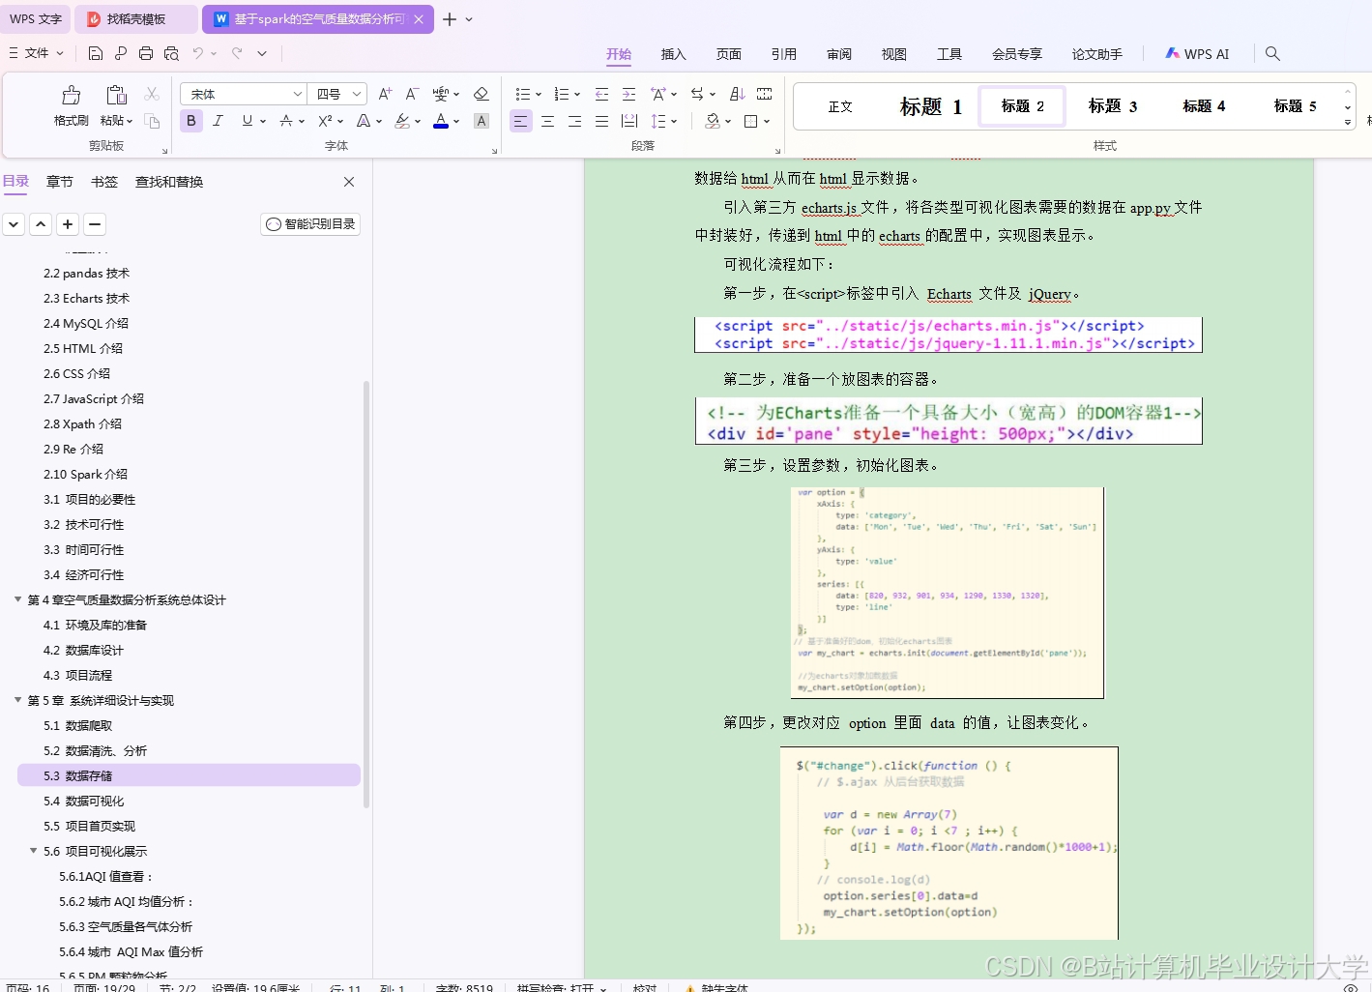Screen dimensions: 1372x992
Task: Click the Save document icon
Action: [95, 53]
